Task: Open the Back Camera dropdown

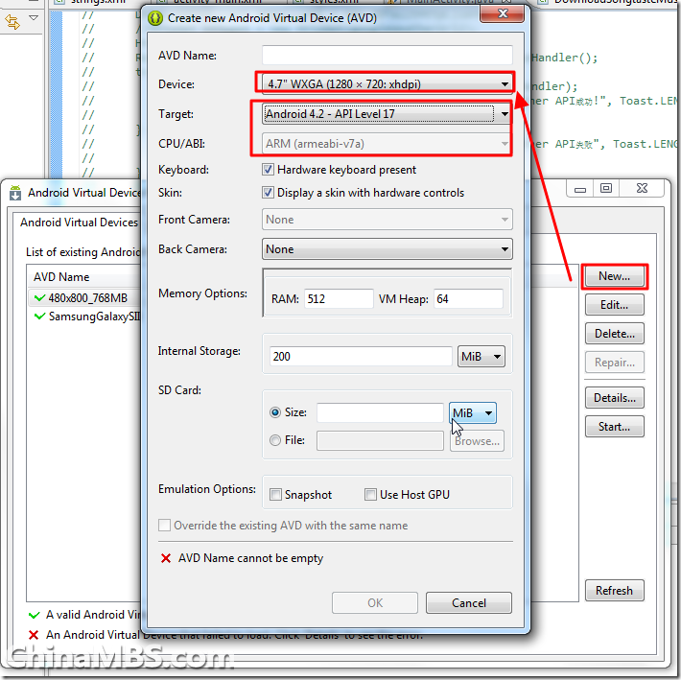Action: click(387, 249)
